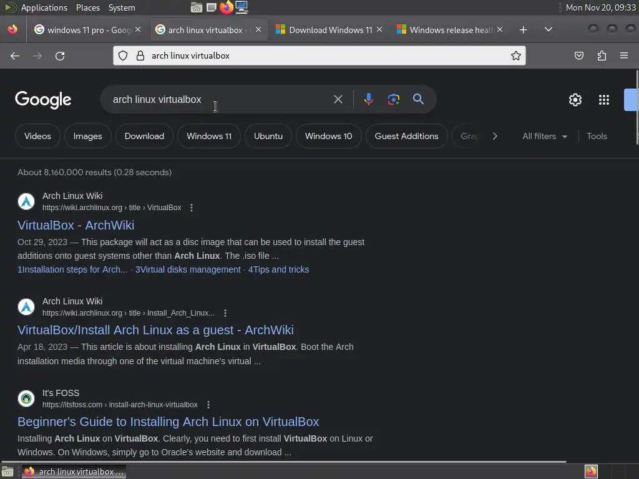The image size is (639, 479).
Task: Open 'Beginner's Guide to Installing Arch Linux' result
Action: [168, 422]
